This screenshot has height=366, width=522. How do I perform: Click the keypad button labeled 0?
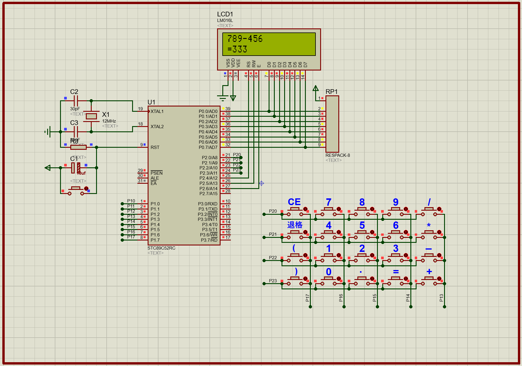[328, 281]
